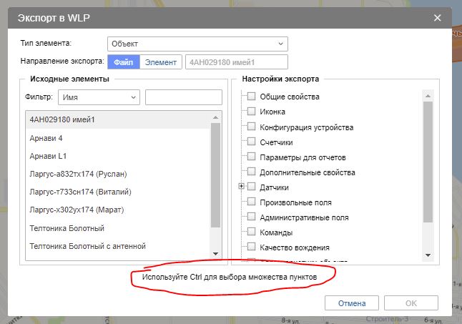Image resolution: width=462 pixels, height=324 pixels.
Task: Enable the Общие свойства checkbox
Action: 251,97
